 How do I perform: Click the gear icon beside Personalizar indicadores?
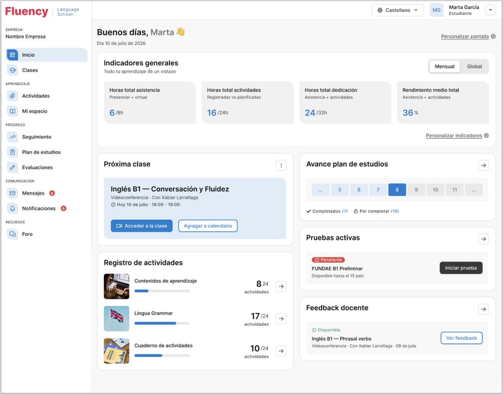pyautogui.click(x=487, y=135)
